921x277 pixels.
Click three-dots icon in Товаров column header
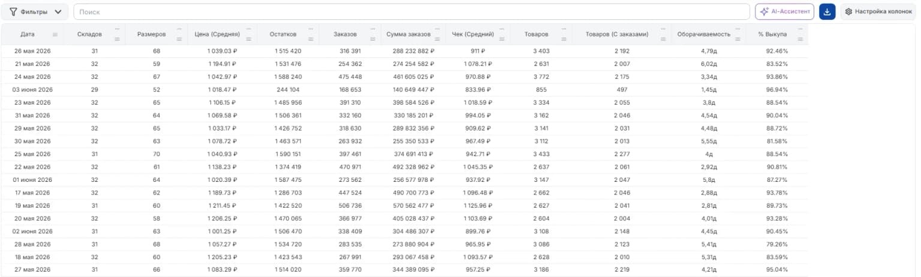pos(565,29)
